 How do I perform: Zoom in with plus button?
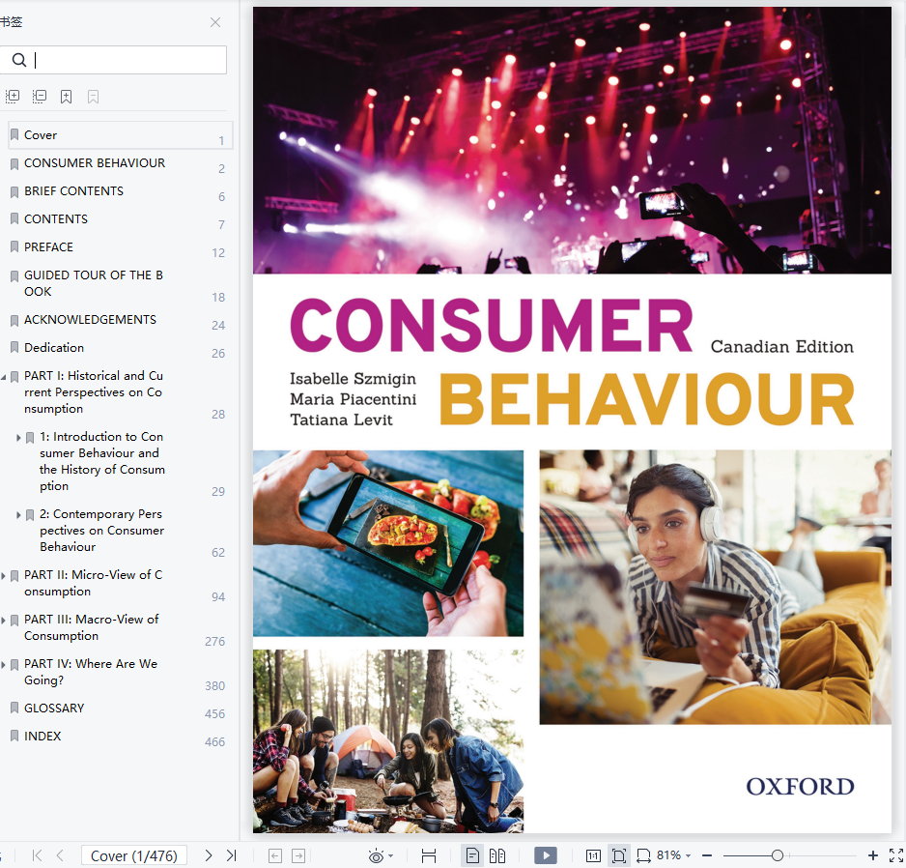[873, 855]
